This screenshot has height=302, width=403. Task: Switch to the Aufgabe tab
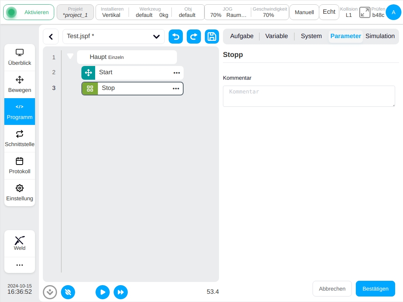coord(241,36)
